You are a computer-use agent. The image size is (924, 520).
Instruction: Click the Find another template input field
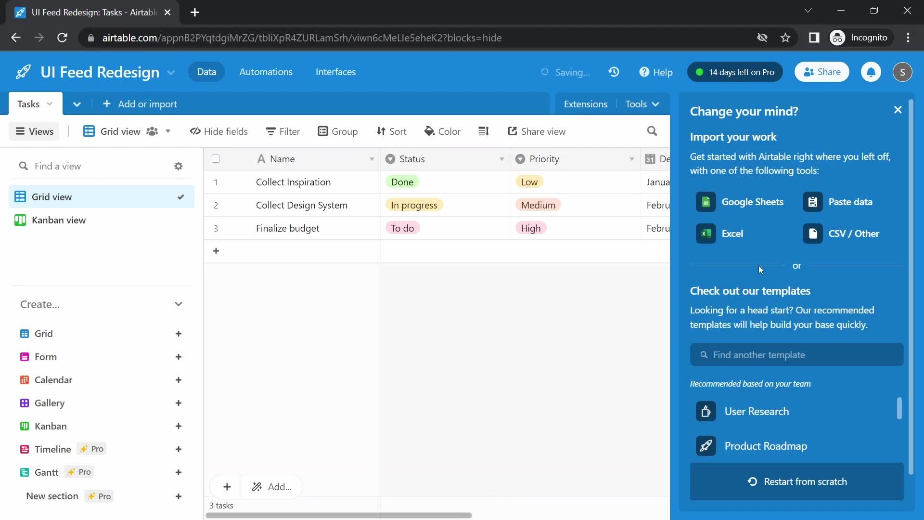[797, 354]
